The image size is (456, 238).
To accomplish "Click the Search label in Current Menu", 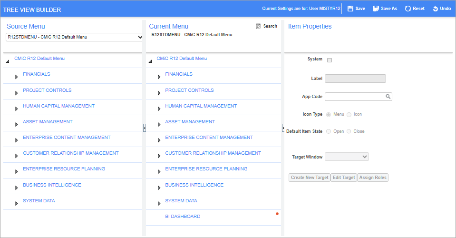I will (x=270, y=26).
